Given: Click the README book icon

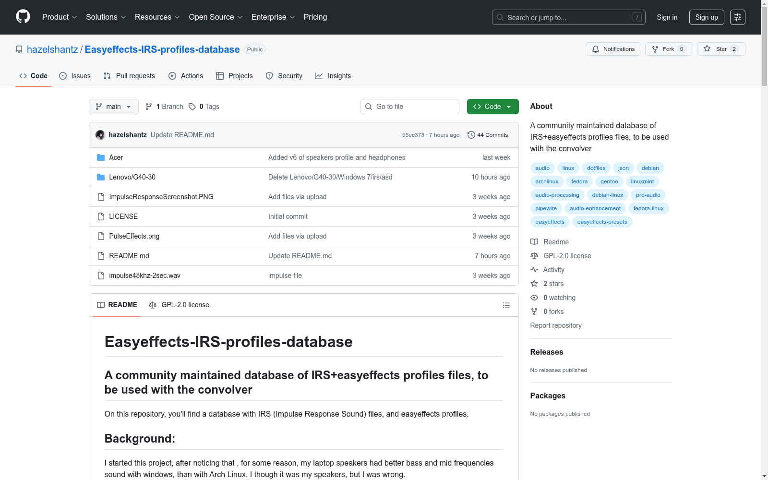Looking at the screenshot, I should (101, 305).
